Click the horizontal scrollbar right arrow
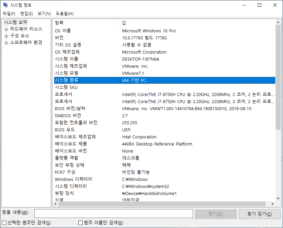 pyautogui.click(x=273, y=204)
